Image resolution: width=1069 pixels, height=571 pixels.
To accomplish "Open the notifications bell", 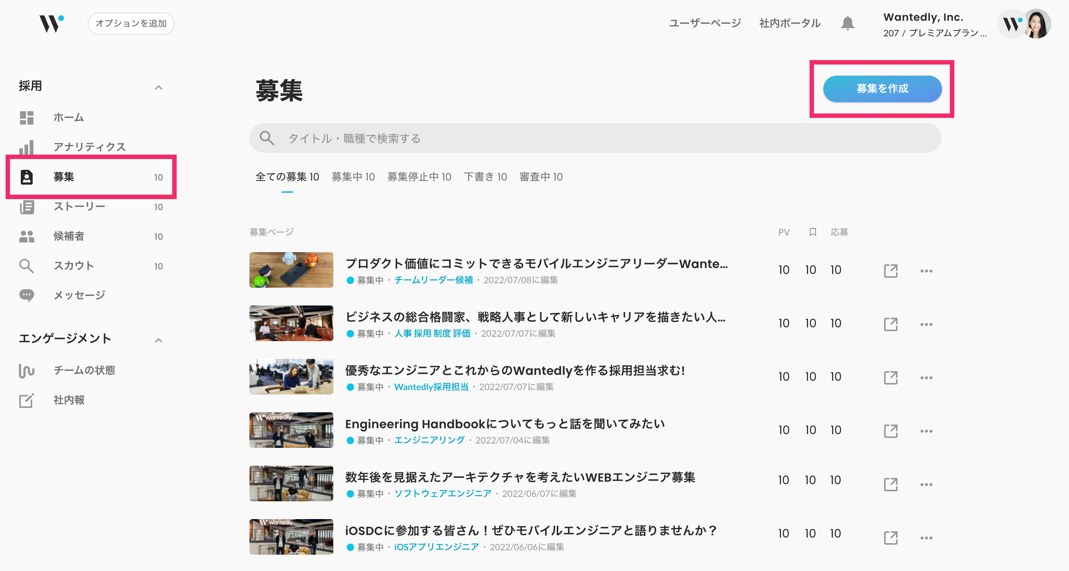I will point(847,23).
